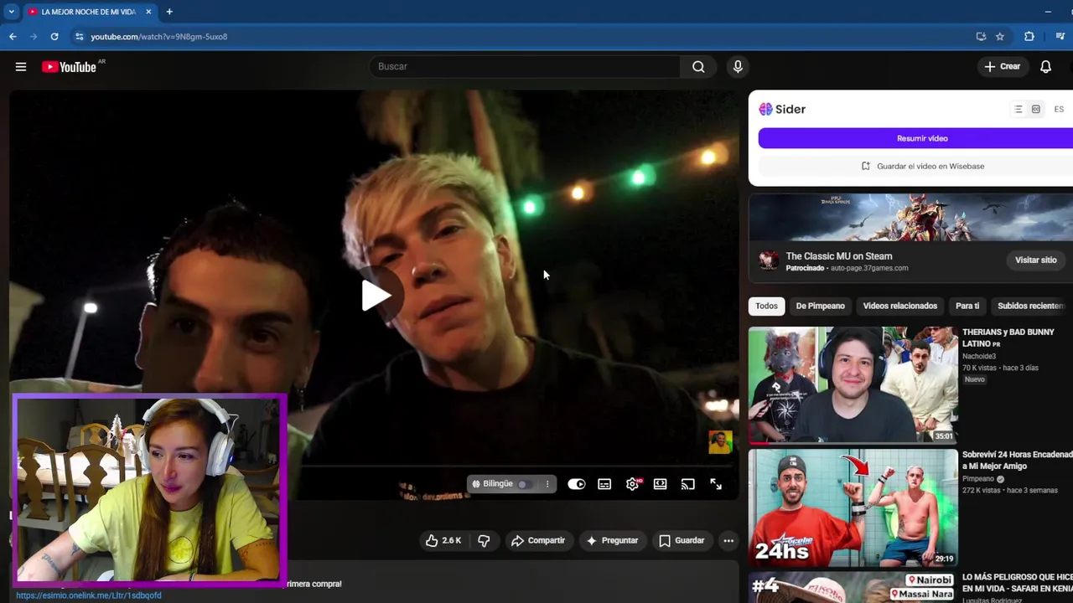
Task: Select the Todos filter chip
Action: pyautogui.click(x=766, y=306)
